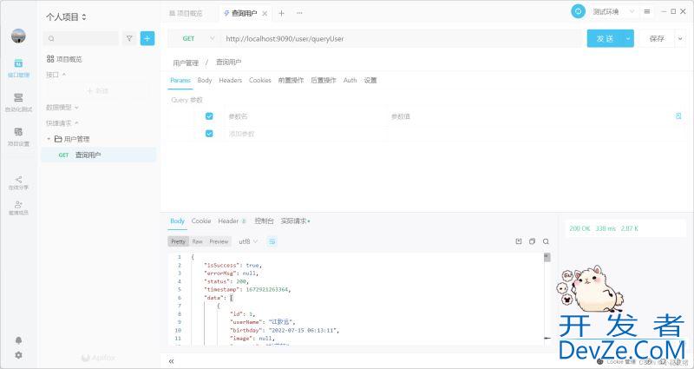This screenshot has width=694, height=369.
Task: Click the filter funnel icon
Action: (x=129, y=38)
